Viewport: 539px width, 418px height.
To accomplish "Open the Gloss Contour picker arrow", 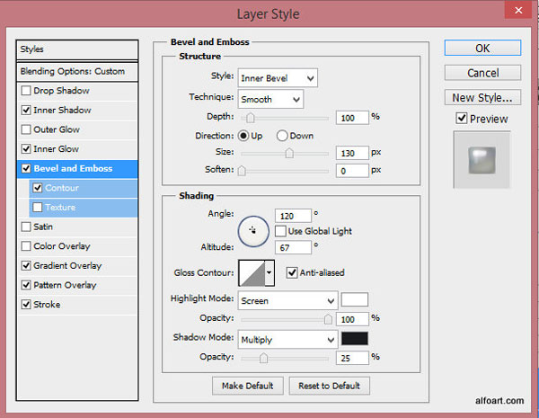I will (x=269, y=272).
